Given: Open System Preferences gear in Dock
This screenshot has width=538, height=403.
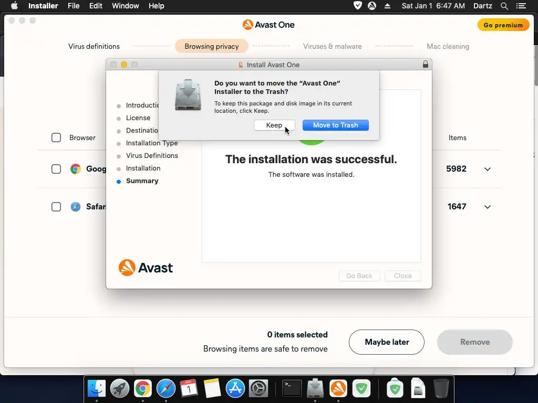Looking at the screenshot, I should click(258, 389).
